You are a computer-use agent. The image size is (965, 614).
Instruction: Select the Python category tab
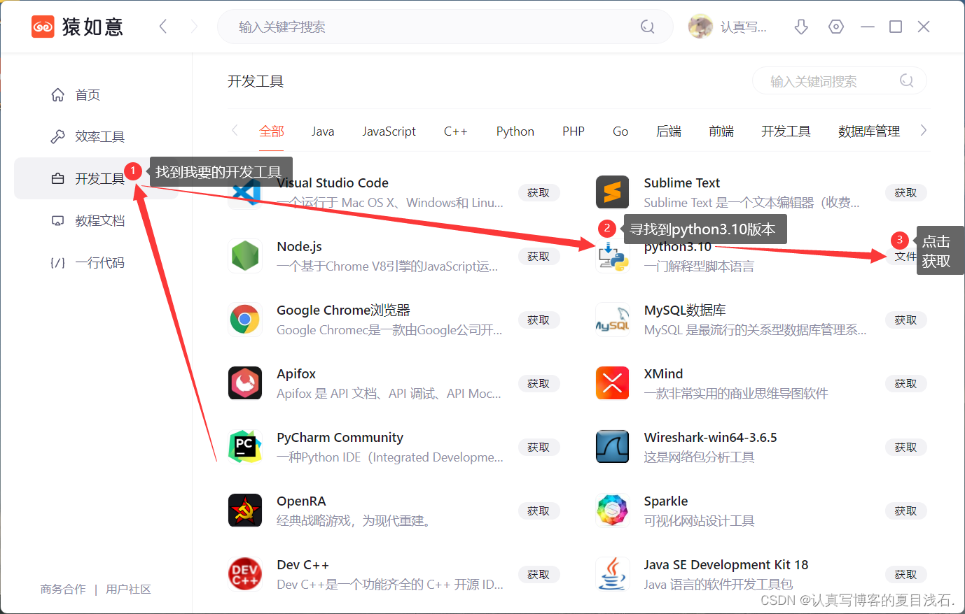pyautogui.click(x=515, y=131)
